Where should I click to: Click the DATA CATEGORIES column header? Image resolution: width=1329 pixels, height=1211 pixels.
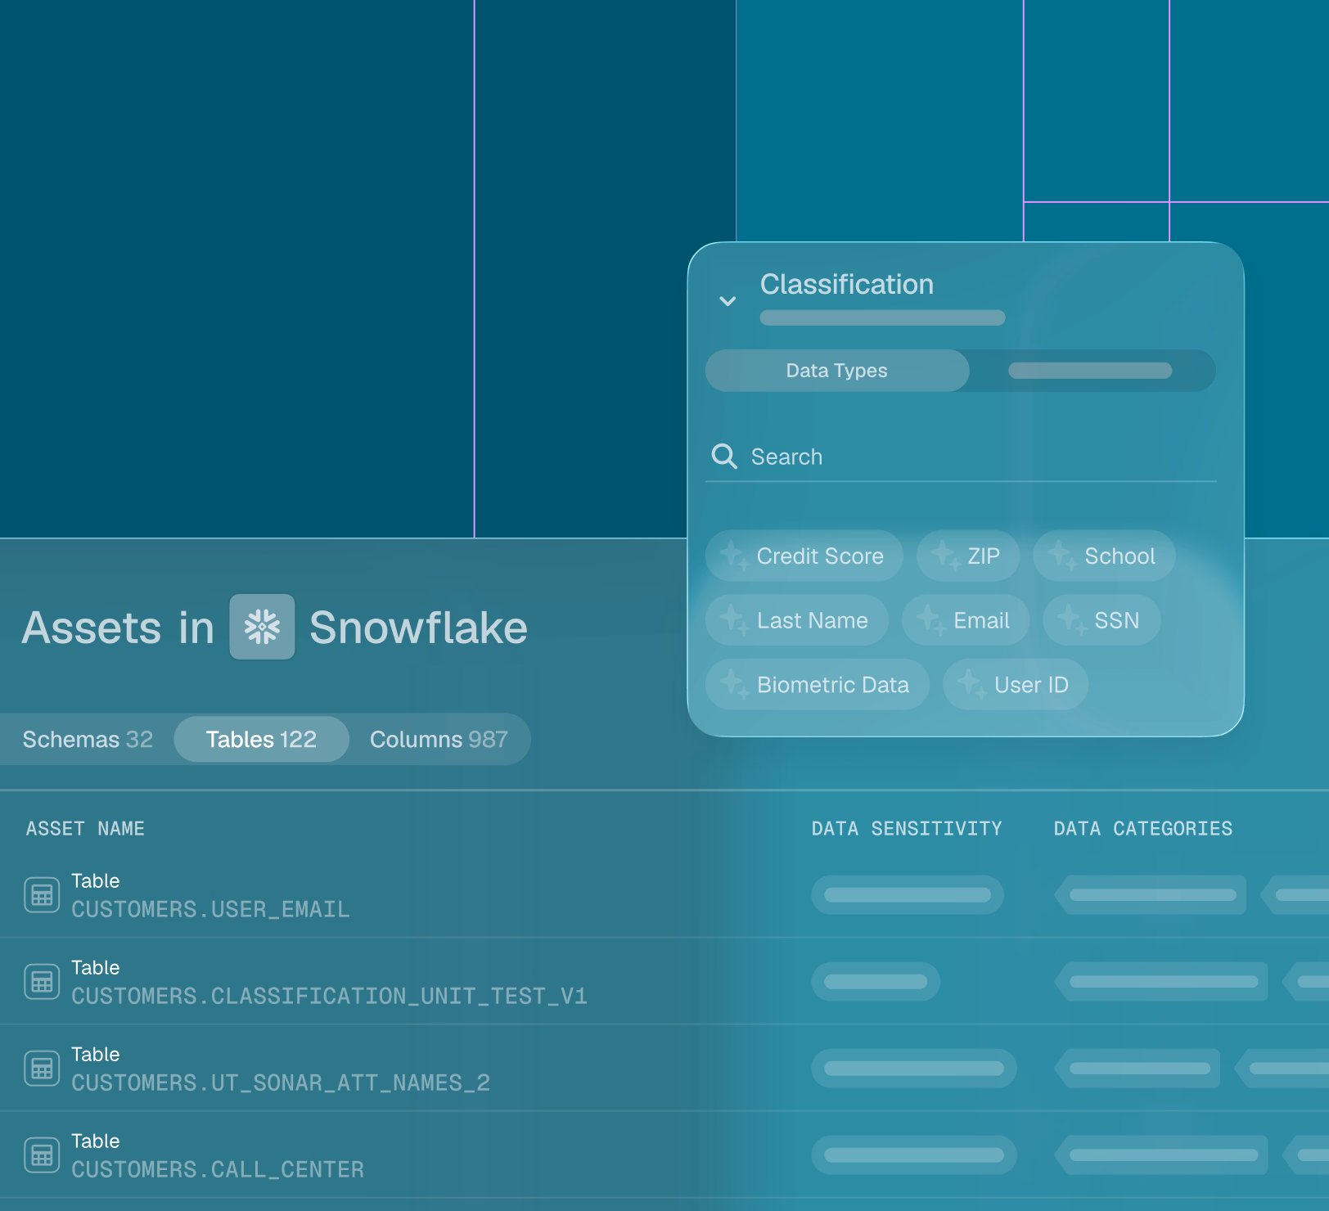point(1143,829)
